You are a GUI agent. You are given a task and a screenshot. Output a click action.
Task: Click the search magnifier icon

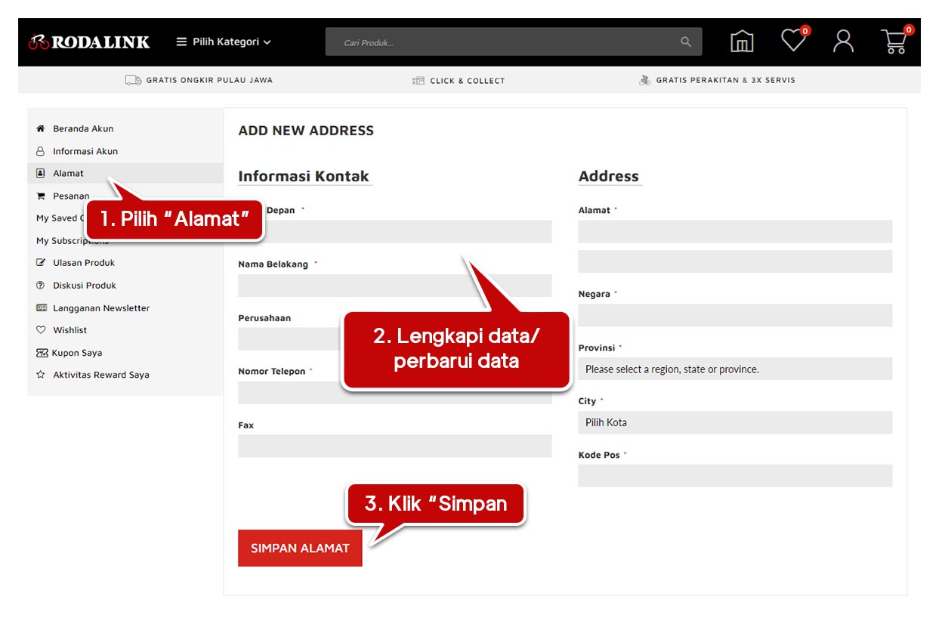(685, 42)
